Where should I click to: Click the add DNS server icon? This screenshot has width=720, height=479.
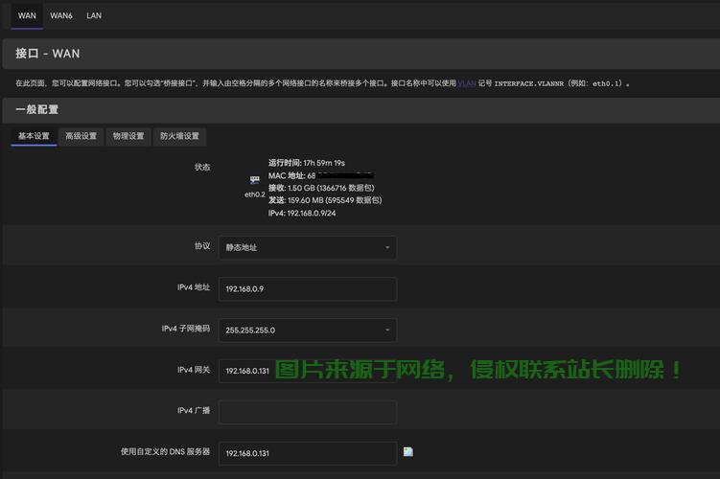407,451
